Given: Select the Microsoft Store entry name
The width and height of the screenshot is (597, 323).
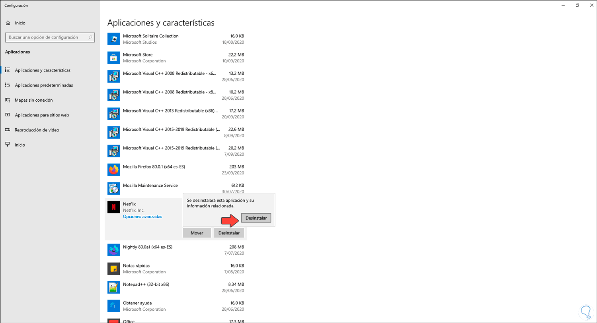Looking at the screenshot, I should pos(138,55).
